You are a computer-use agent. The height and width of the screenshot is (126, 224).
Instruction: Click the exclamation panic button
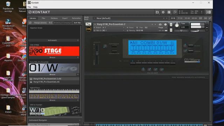point(202,12)
